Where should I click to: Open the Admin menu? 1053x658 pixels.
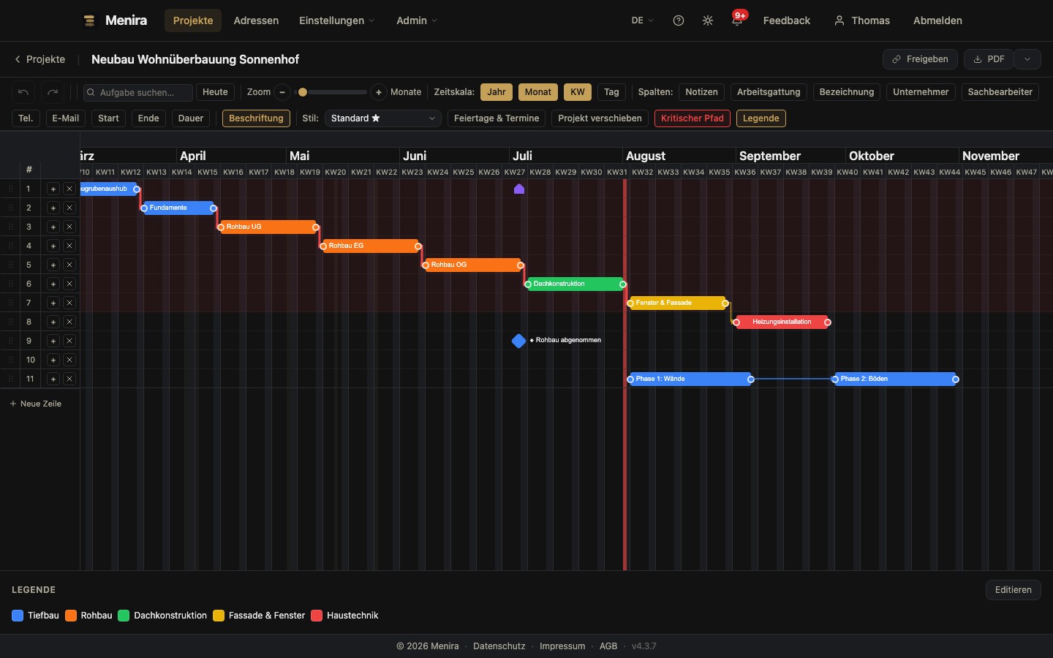click(417, 20)
